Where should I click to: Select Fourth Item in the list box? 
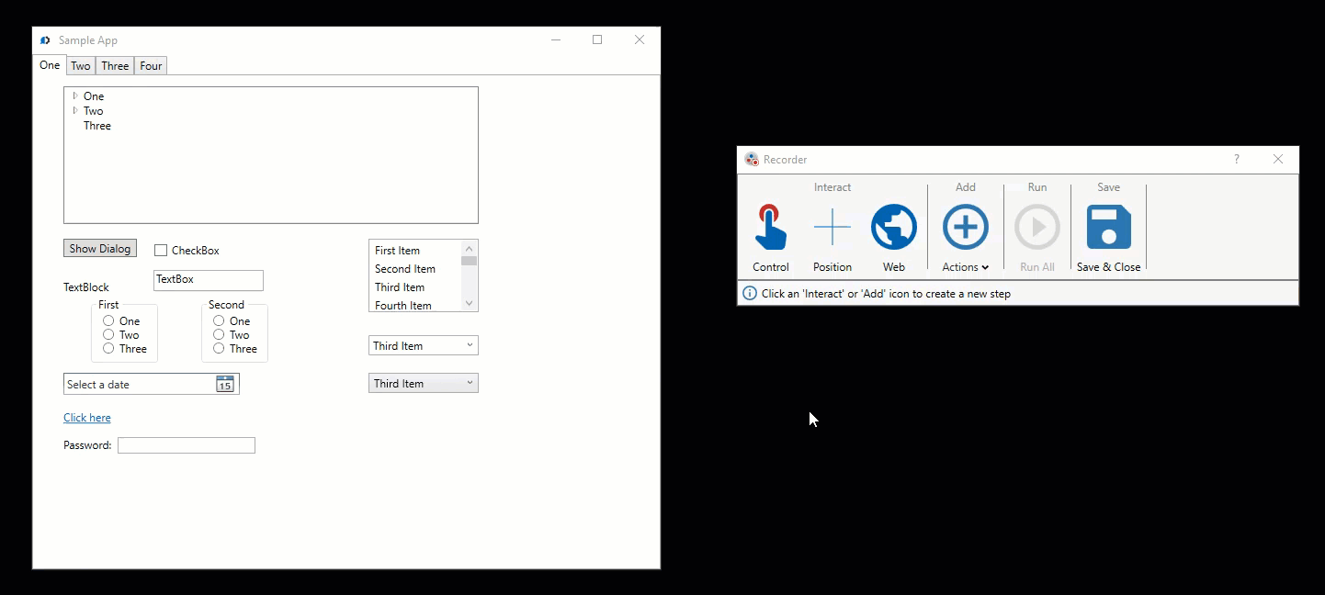(415, 305)
